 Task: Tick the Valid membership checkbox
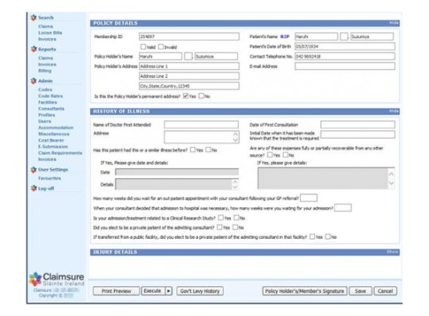point(143,46)
